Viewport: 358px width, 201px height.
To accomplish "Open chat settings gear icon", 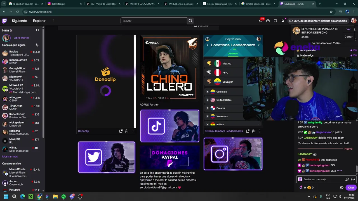I will coord(341,188).
